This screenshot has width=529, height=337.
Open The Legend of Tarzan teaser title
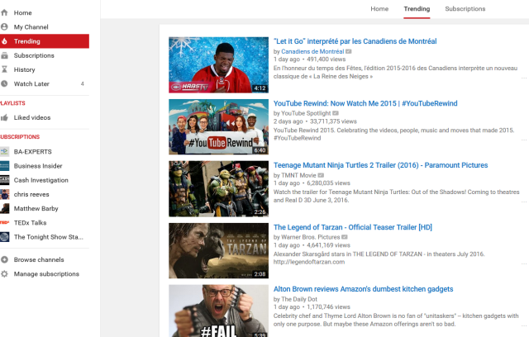click(353, 227)
